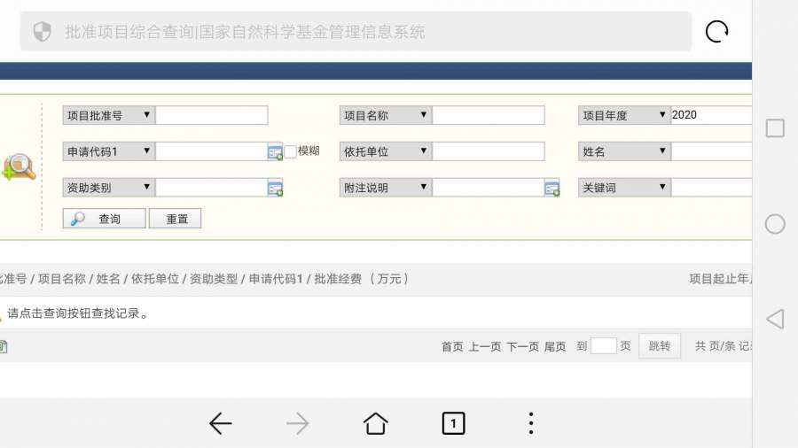The width and height of the screenshot is (798, 448).
Task: Click the 请点击查询按钮查找记录 message
Action: (x=77, y=313)
